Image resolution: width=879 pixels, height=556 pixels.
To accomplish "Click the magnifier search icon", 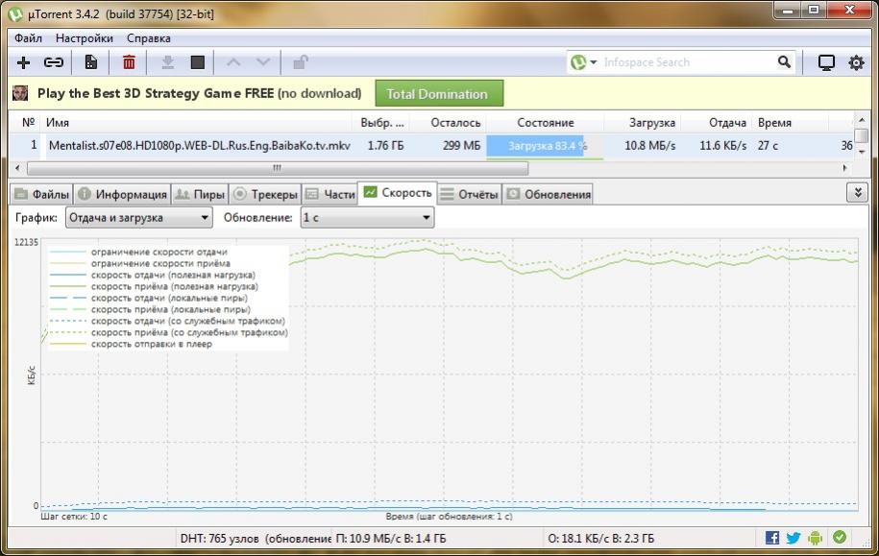I will click(x=784, y=62).
